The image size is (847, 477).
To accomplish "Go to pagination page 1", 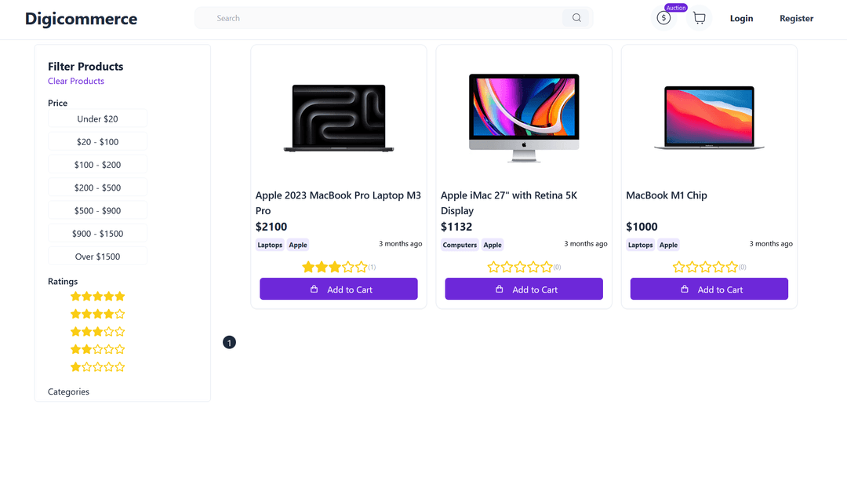I will 229,342.
